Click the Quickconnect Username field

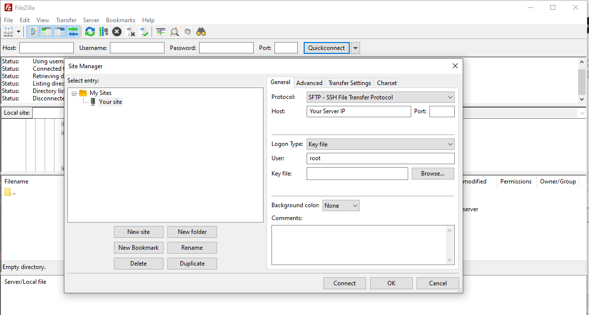pyautogui.click(x=137, y=48)
